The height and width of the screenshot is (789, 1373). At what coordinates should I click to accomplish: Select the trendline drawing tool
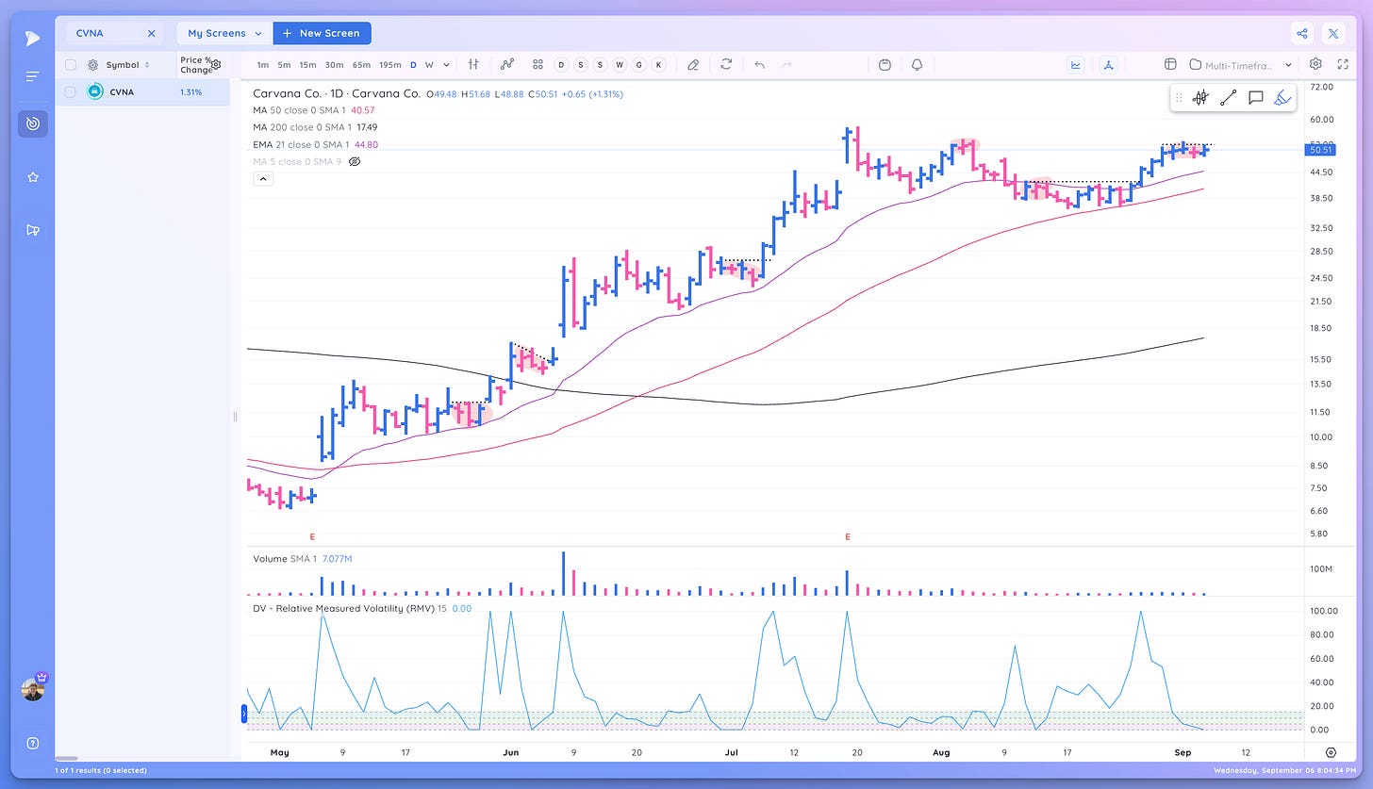click(1228, 97)
